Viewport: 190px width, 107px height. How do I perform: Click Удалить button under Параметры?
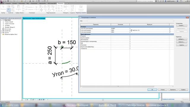[181, 45]
